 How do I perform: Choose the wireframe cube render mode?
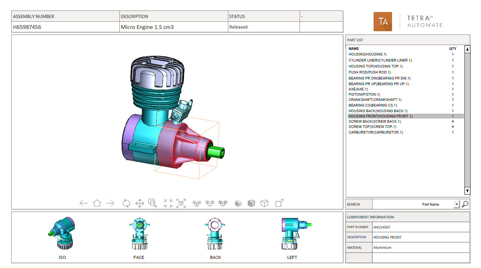pos(265,203)
